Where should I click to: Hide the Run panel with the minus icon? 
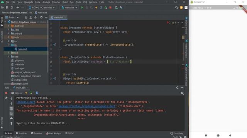(x=182, y=88)
